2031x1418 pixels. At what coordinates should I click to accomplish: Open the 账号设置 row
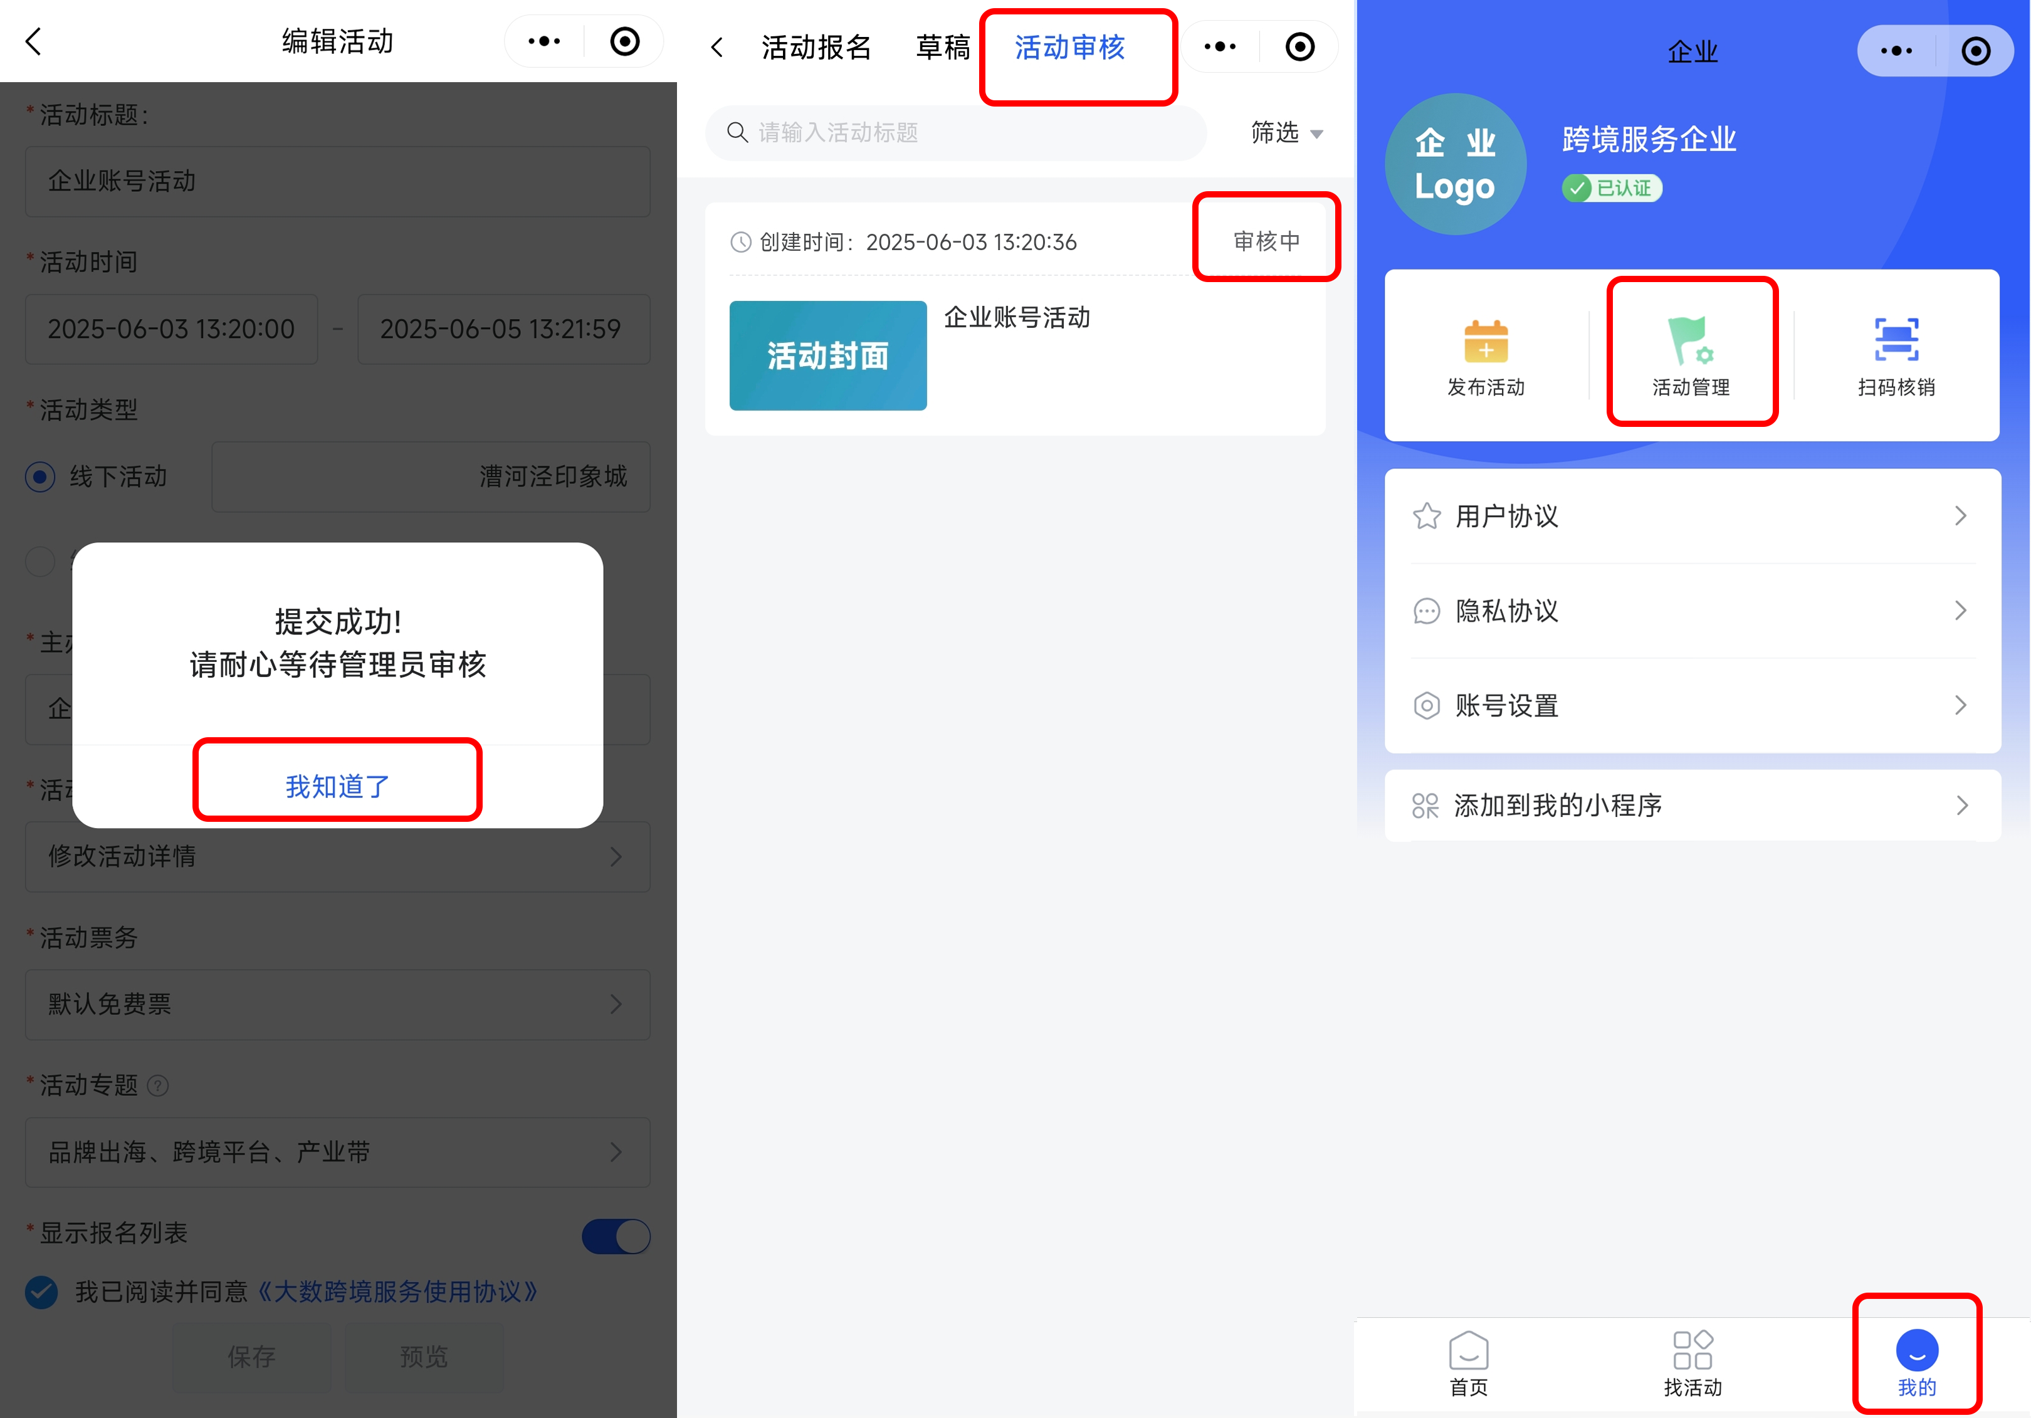1692,706
